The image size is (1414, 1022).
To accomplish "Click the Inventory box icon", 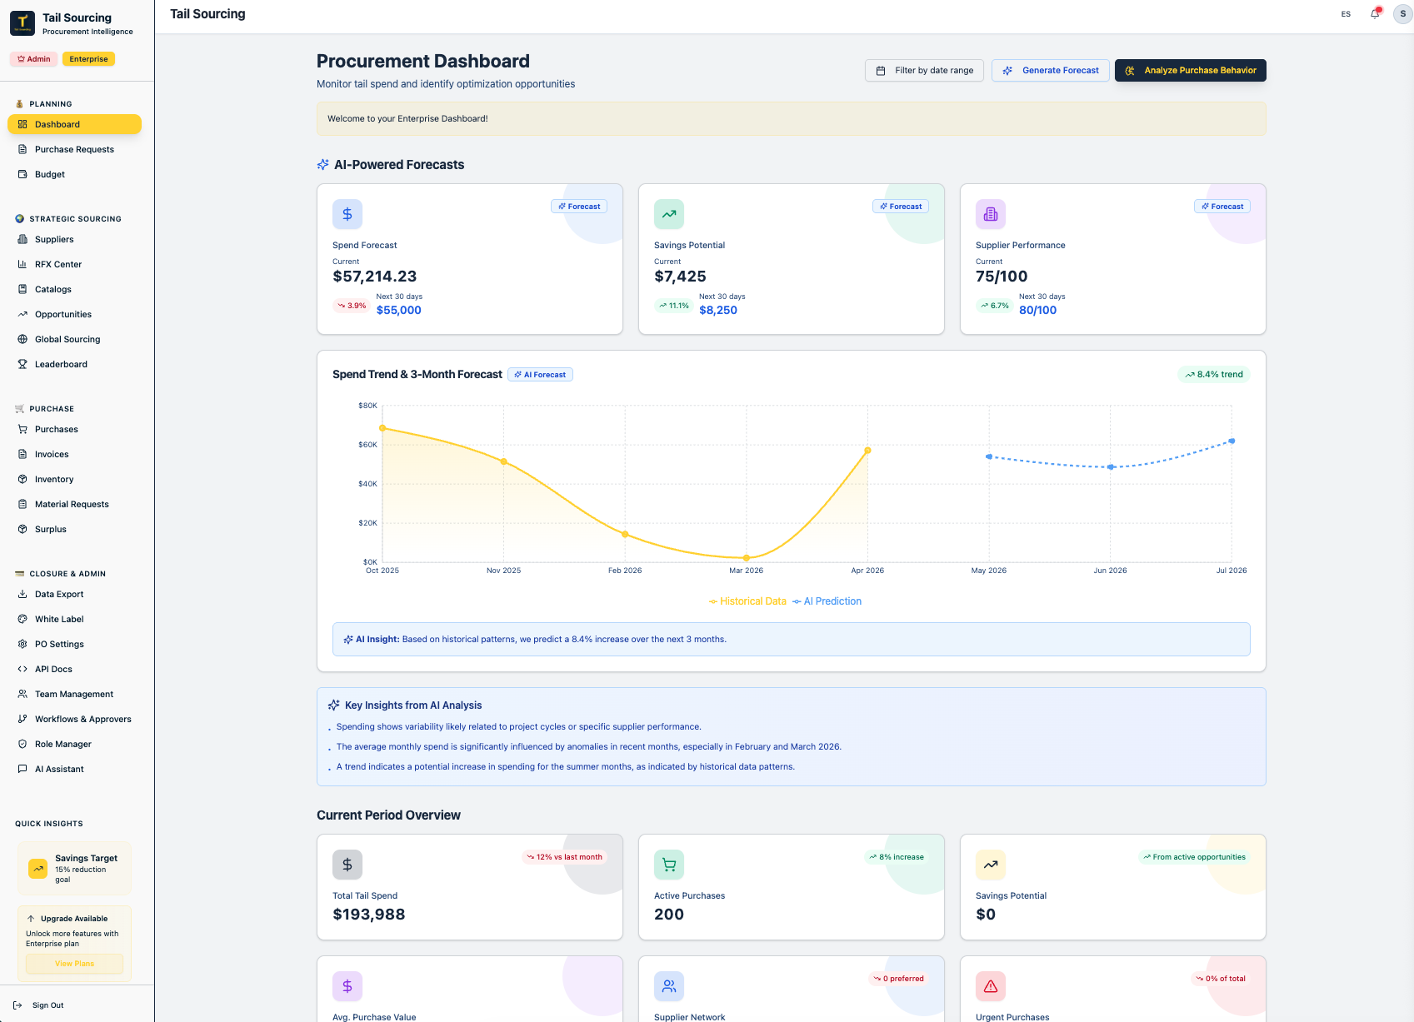I will 22,479.
